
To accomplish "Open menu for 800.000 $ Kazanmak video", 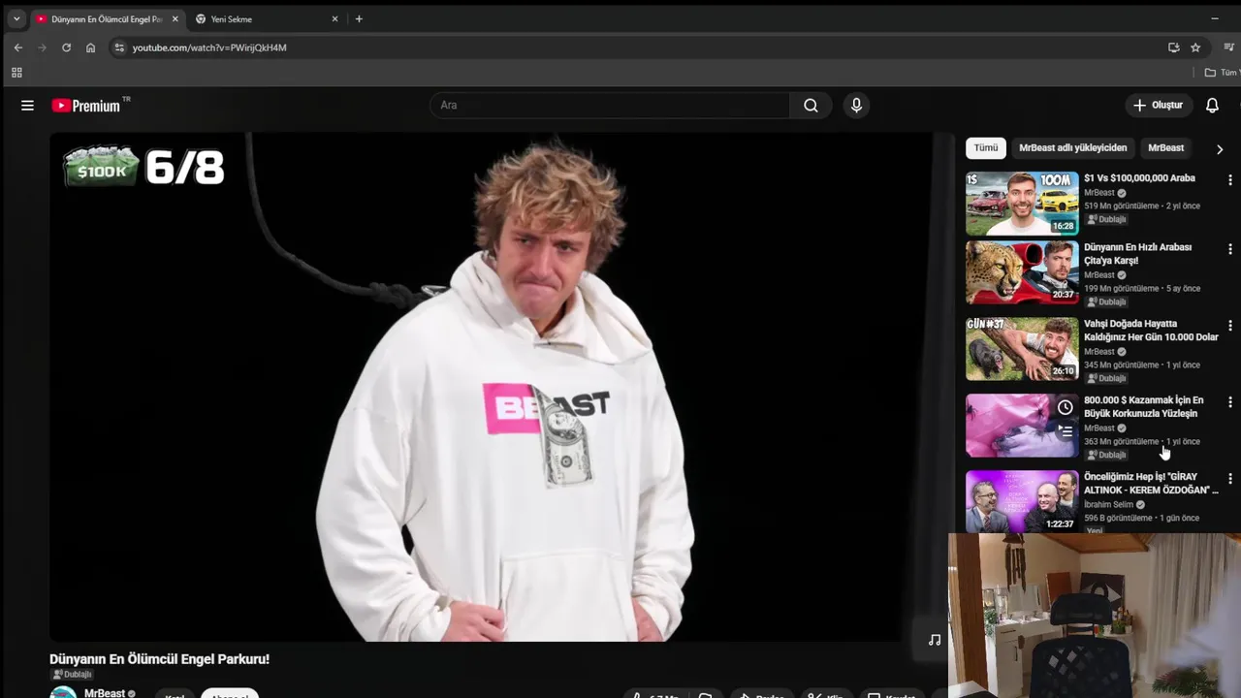I will [x=1229, y=402].
